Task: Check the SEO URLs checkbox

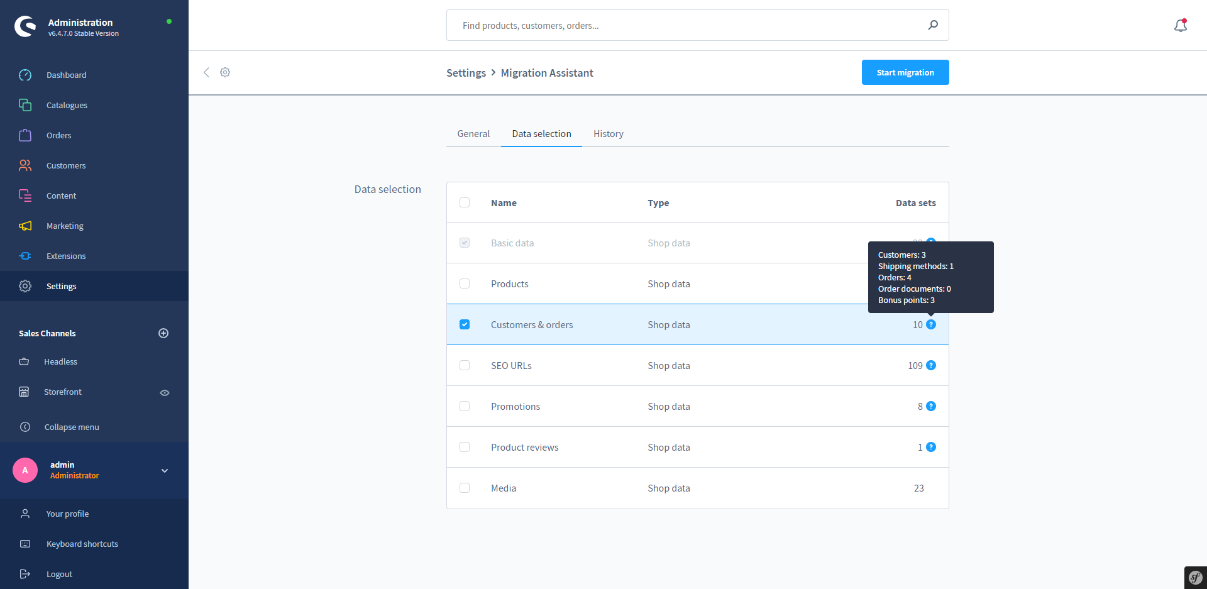Action: pyautogui.click(x=465, y=365)
